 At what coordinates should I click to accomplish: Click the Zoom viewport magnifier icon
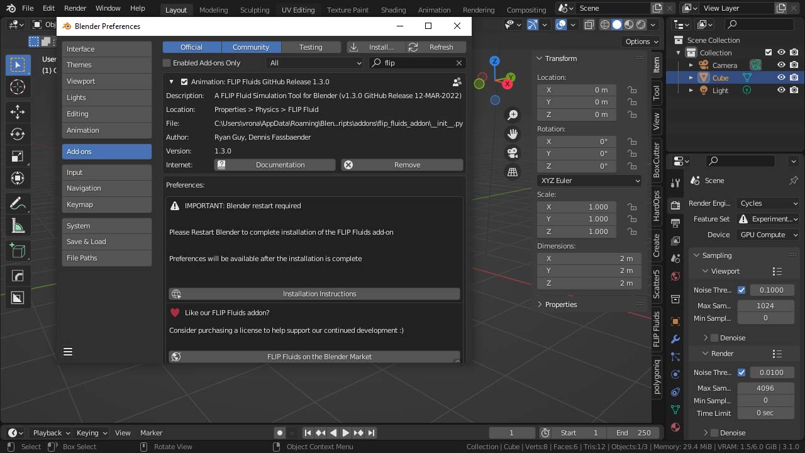click(513, 115)
